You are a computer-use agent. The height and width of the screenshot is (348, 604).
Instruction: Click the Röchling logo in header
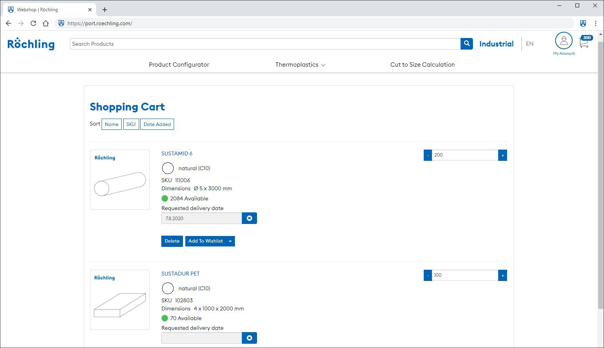tap(31, 44)
